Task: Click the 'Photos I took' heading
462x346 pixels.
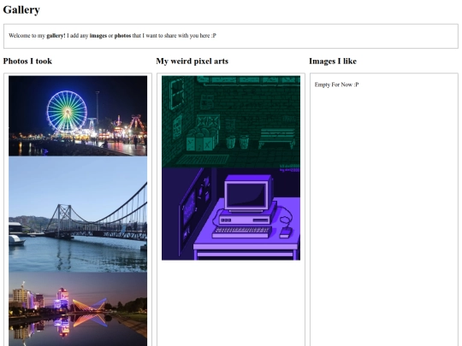Action: coord(27,62)
